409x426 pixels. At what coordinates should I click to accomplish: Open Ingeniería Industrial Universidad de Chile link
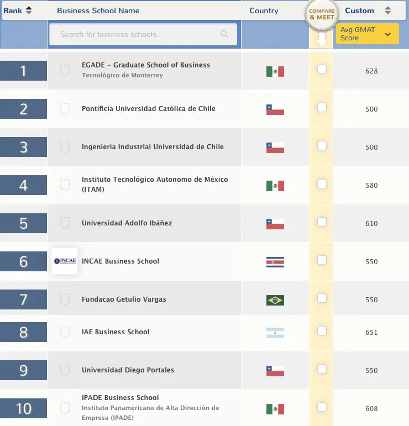pyautogui.click(x=153, y=147)
